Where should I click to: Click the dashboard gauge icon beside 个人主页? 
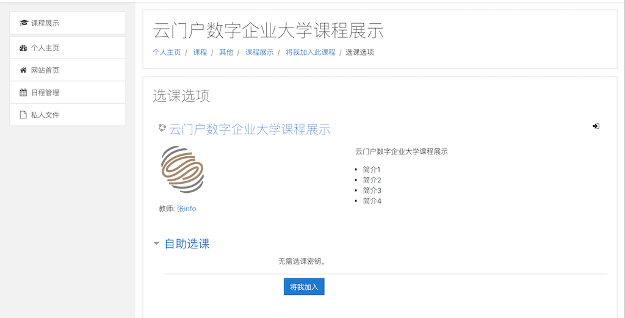coord(23,48)
